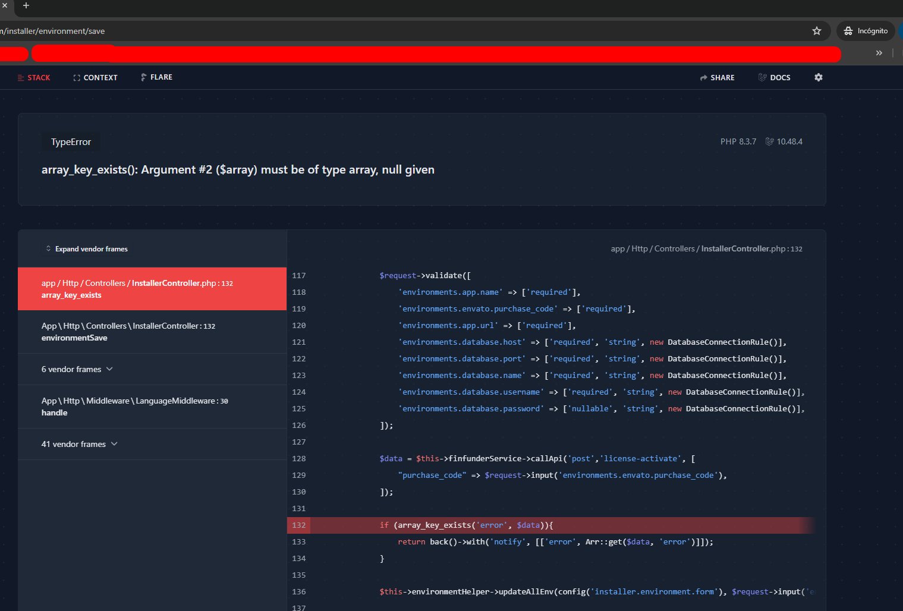903x611 pixels.
Task: Click the 41 vendor frames chevron
Action: coord(114,444)
